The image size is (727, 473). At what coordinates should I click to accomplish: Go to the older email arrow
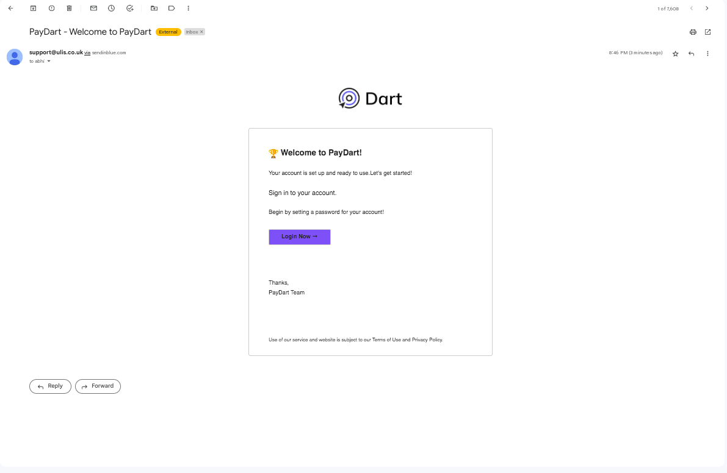(707, 9)
